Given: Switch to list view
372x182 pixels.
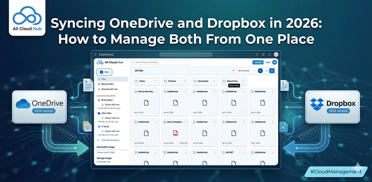Looking at the screenshot, I should click(266, 71).
